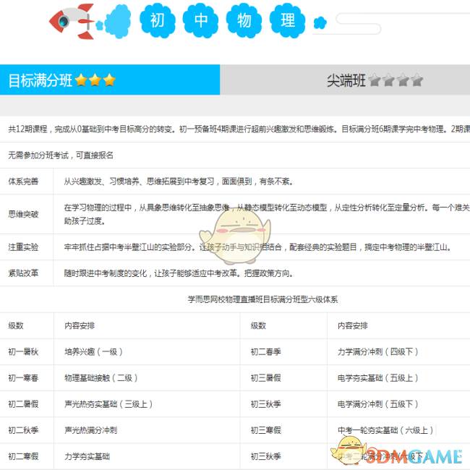Click the 初三寒假 cell

pyautogui.click(x=266, y=430)
